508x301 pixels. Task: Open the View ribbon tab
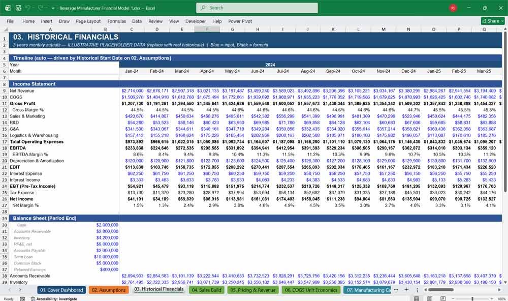[174, 21]
